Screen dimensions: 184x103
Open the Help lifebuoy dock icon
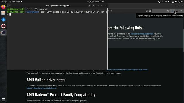[3, 26]
